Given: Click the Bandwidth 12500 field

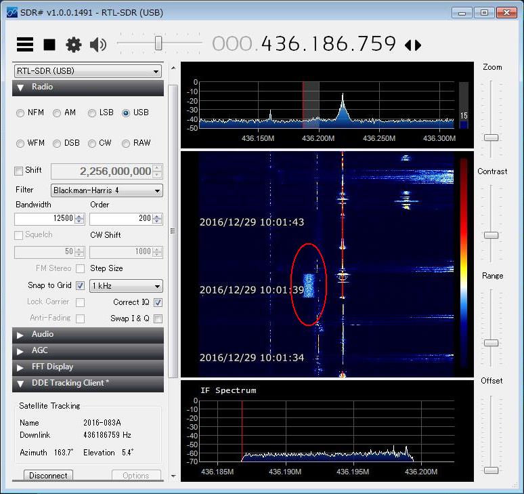Looking at the screenshot, I should pos(45,219).
